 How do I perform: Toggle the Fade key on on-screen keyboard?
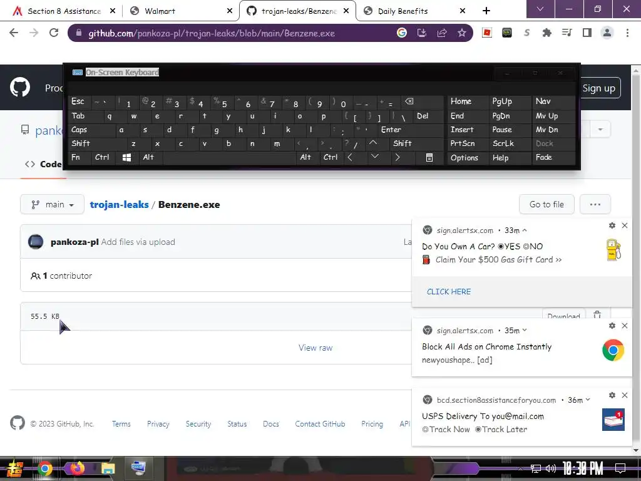pyautogui.click(x=553, y=157)
